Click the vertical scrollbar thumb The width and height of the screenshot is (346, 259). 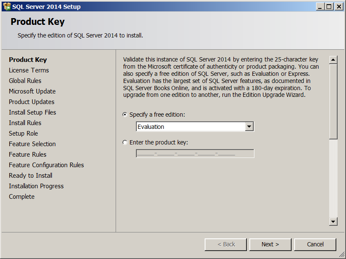(x=333, y=101)
